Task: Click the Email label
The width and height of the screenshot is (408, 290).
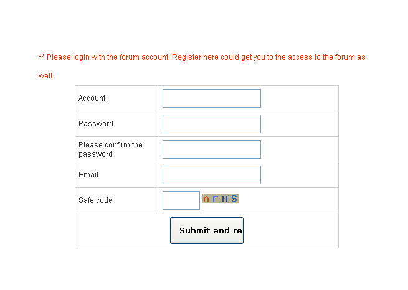Action: coord(88,175)
